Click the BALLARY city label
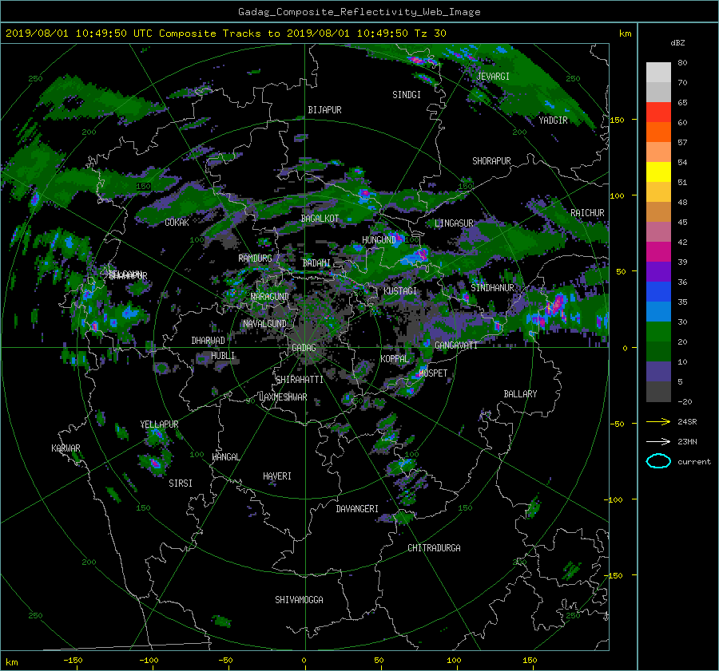Screen dimensions: 719x671 tap(520, 394)
